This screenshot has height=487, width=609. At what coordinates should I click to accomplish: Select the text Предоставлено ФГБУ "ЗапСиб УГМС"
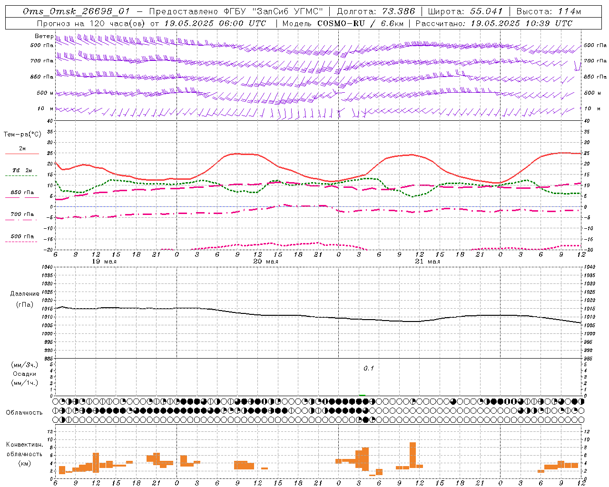(x=236, y=11)
